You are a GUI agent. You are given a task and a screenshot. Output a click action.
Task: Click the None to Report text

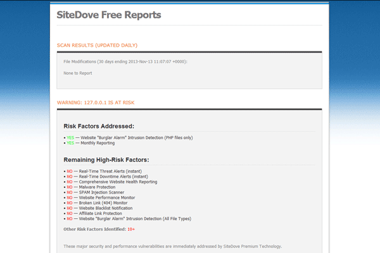click(x=78, y=73)
